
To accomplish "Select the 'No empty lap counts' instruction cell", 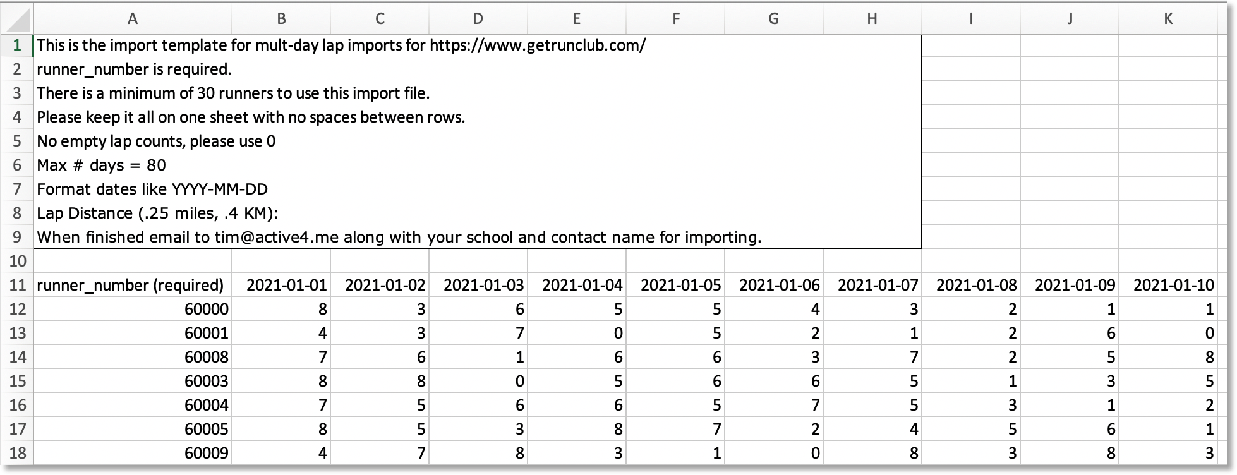I will click(x=156, y=141).
